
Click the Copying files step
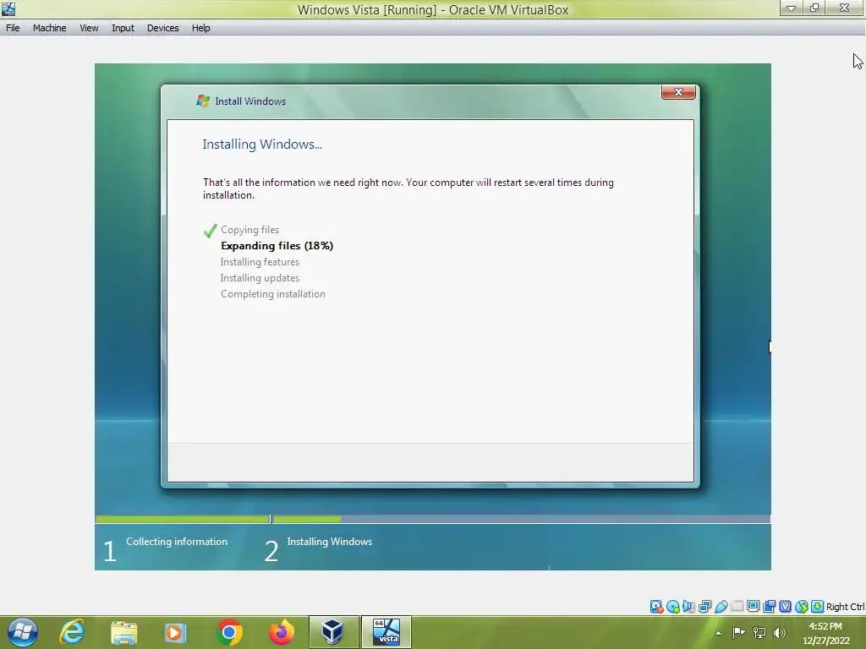tap(249, 230)
